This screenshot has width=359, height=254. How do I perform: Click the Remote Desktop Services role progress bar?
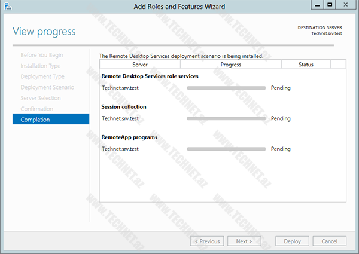[226, 88]
